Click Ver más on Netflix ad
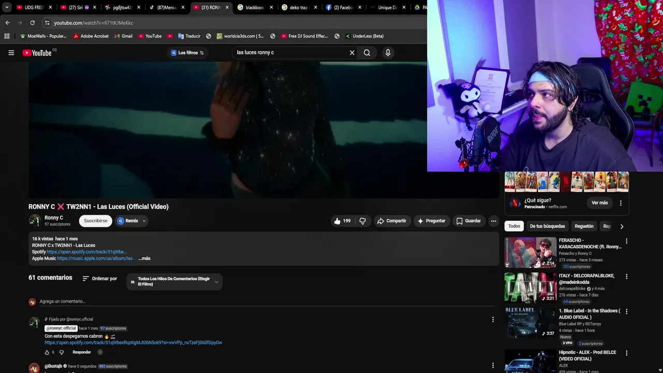Image resolution: width=663 pixels, height=373 pixels. (599, 203)
